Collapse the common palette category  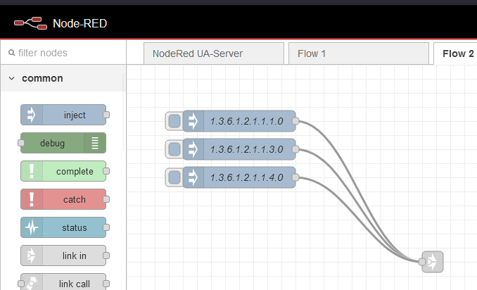click(11, 78)
